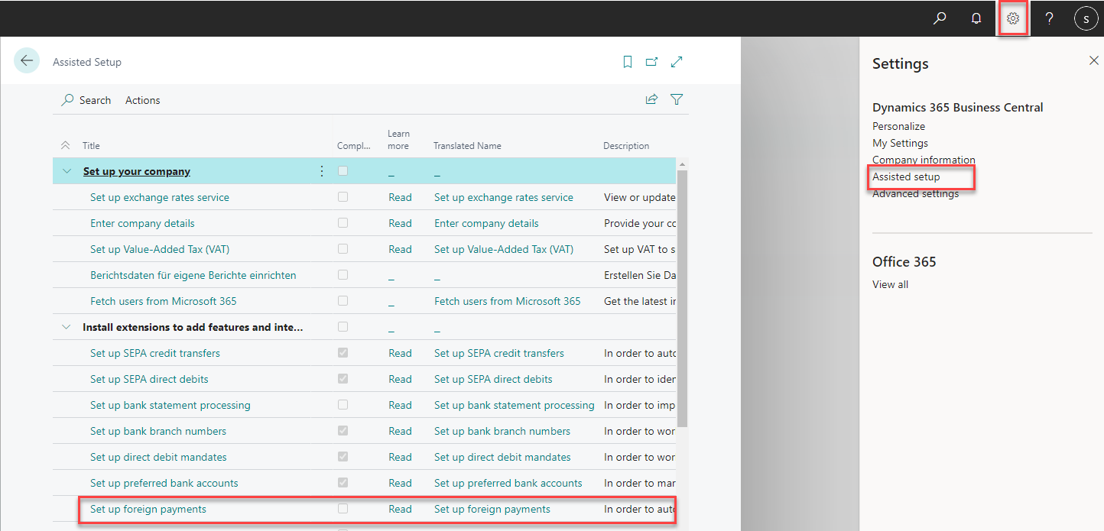Viewport: 1104px width, 531px height.
Task: Click Search in the list toolbar
Action: tap(86, 99)
